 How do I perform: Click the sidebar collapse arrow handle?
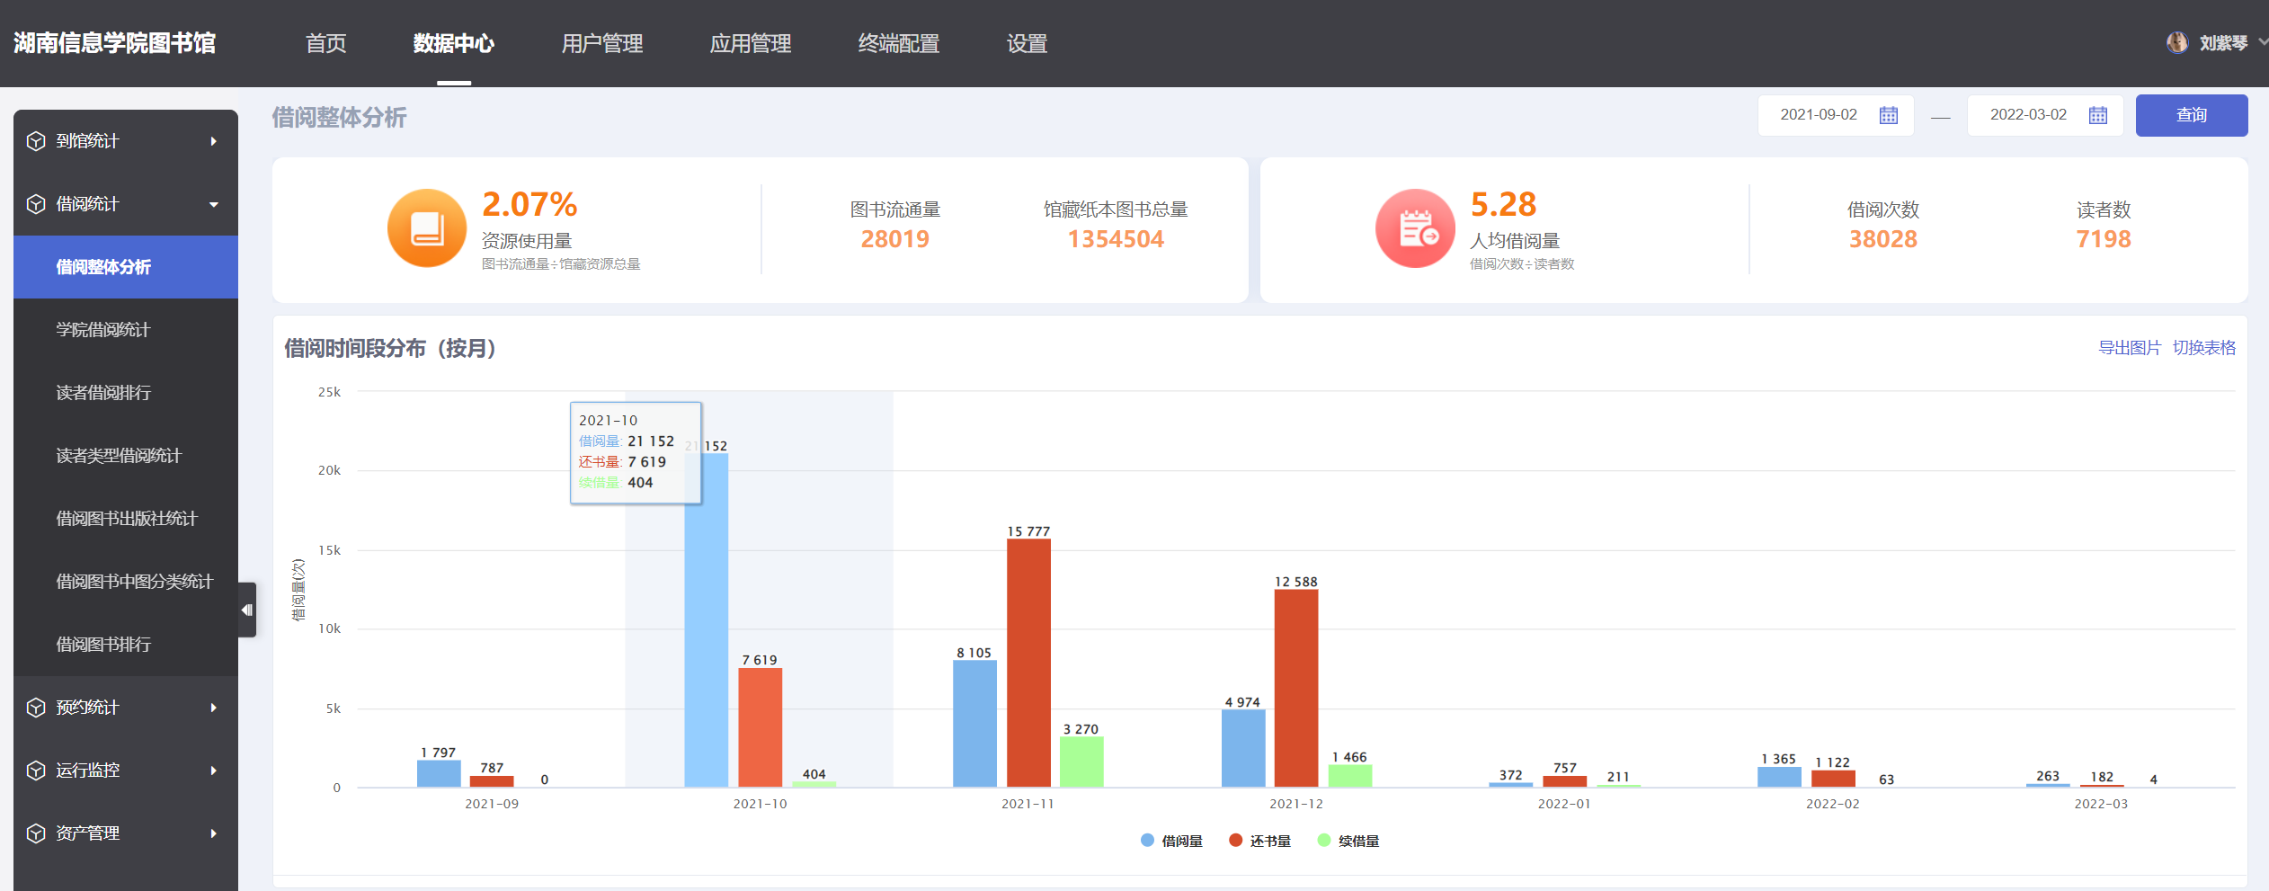tap(247, 610)
